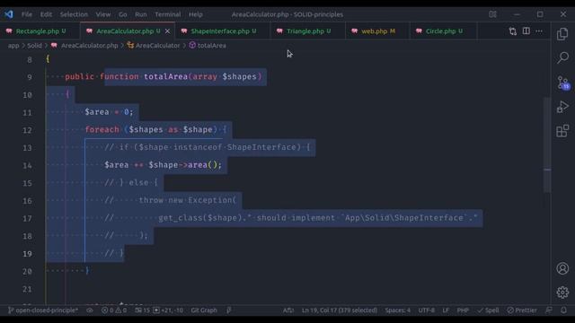The image size is (575, 323).
Task: Open the Go menu
Action: point(122,14)
